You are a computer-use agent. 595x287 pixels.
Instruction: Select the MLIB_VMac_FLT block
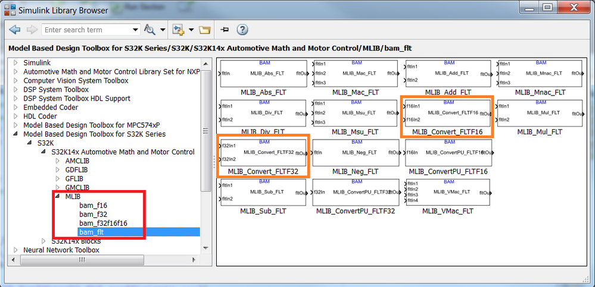coord(448,193)
